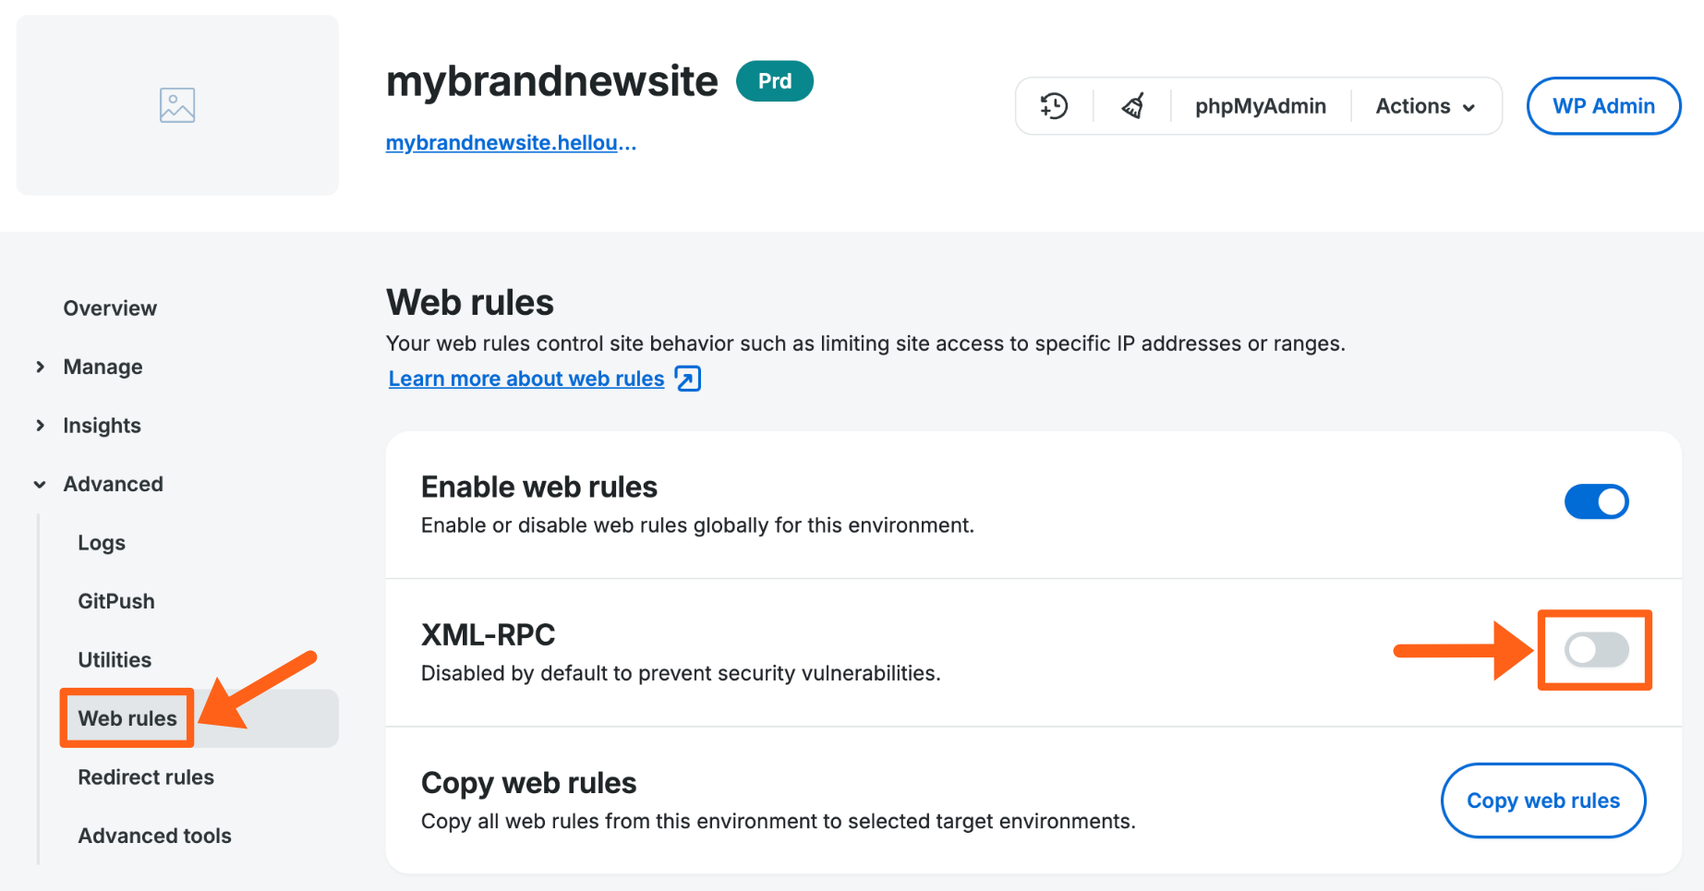Clear the site cache with the broom icon

(1130, 105)
